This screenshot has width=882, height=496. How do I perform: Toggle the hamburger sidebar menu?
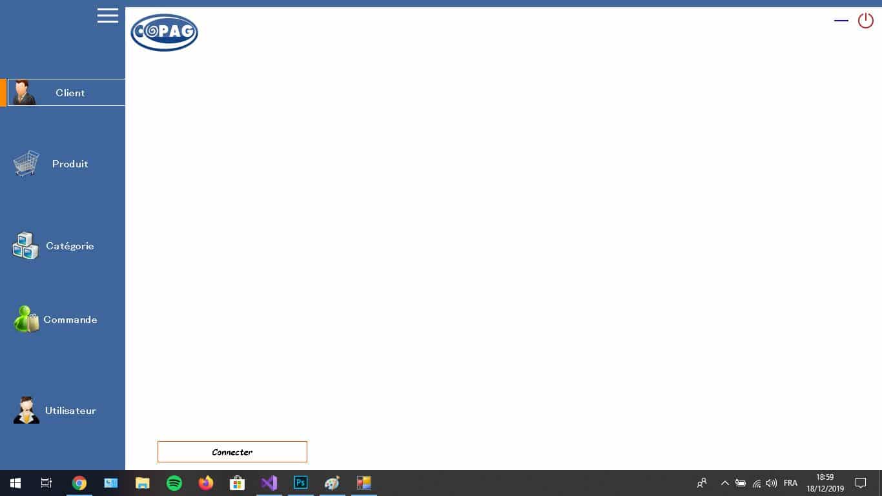click(108, 15)
